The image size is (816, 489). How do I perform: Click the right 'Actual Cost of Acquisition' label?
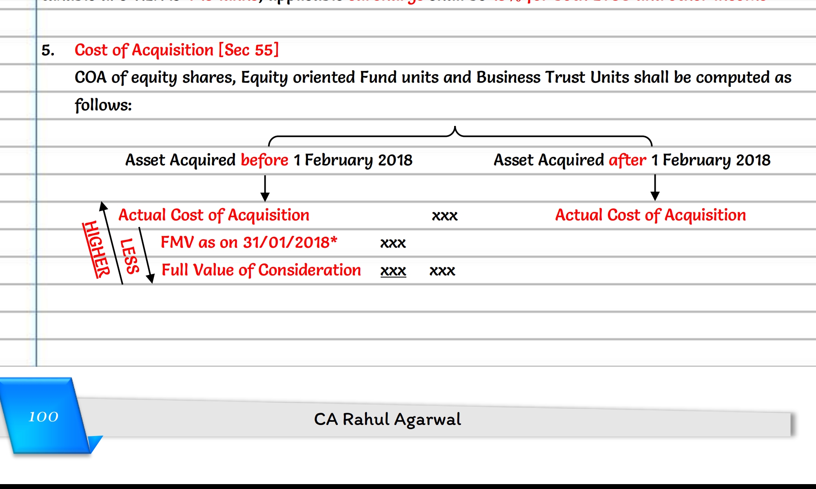650,215
